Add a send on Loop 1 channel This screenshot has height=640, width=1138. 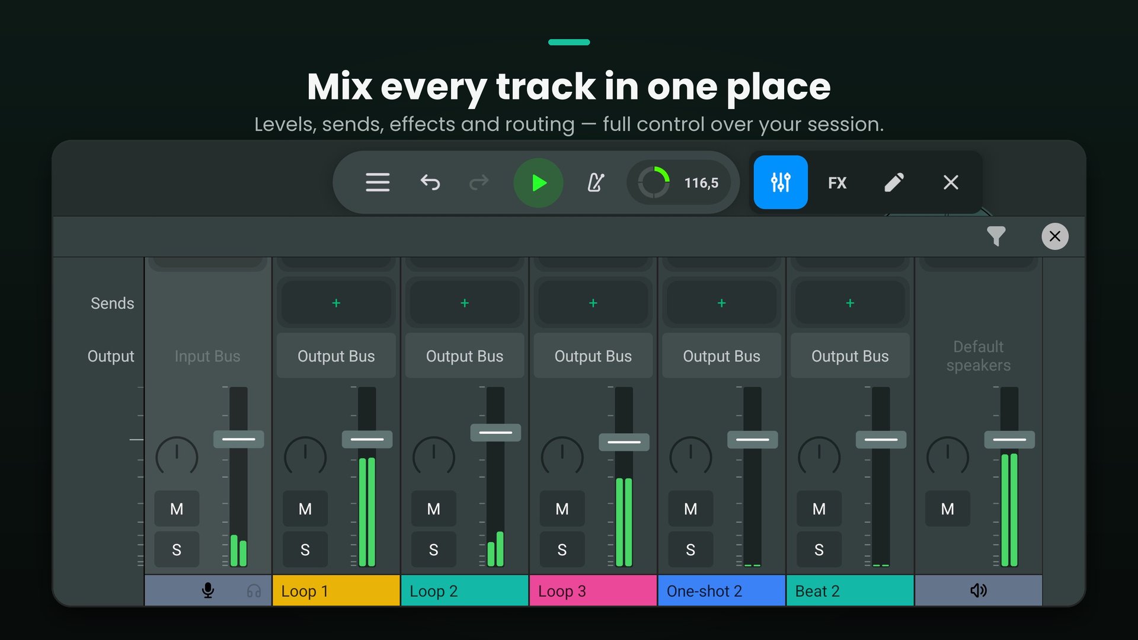[336, 303]
